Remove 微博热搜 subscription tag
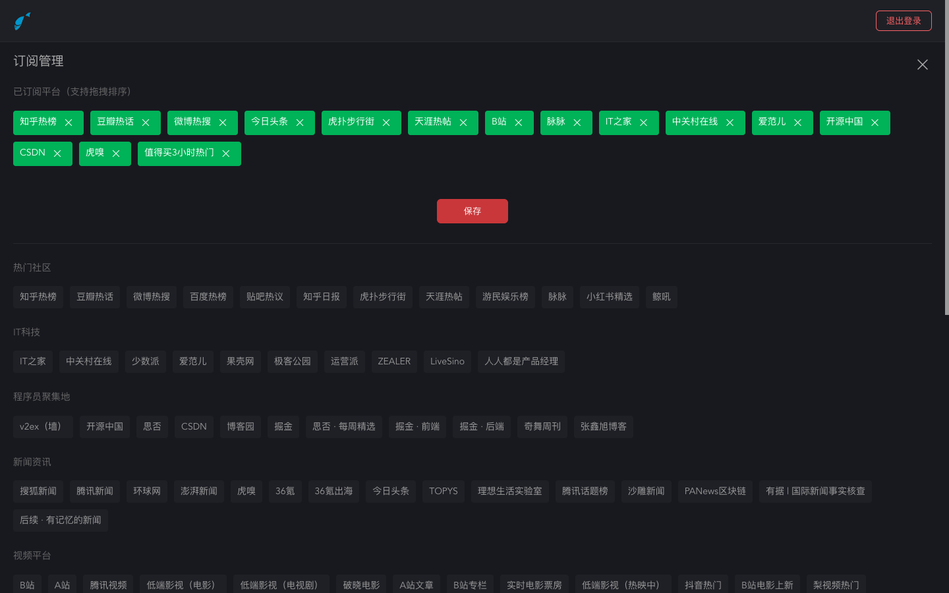Image resolution: width=949 pixels, height=593 pixels. tap(223, 123)
